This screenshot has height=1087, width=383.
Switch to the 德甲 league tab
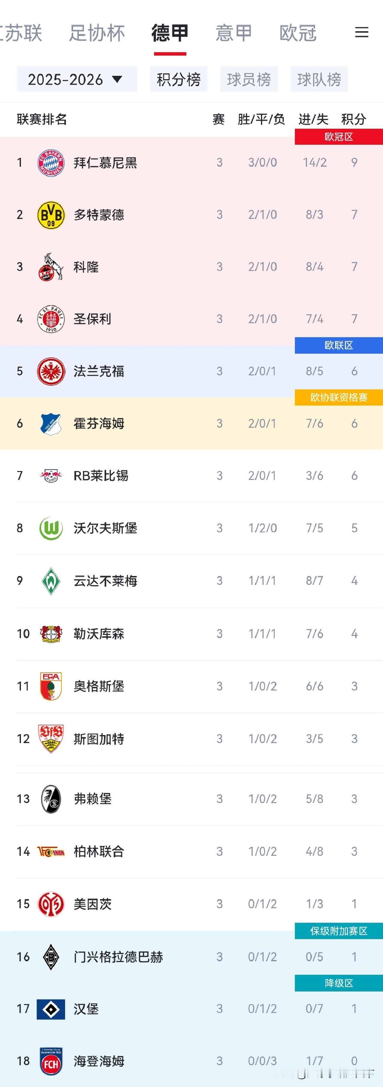(x=170, y=33)
